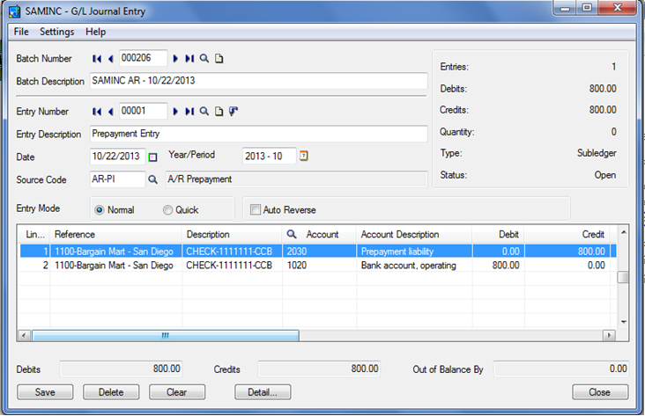Click horizontal scrollbar left arrow
The image size is (645, 416).
pyautogui.click(x=24, y=335)
